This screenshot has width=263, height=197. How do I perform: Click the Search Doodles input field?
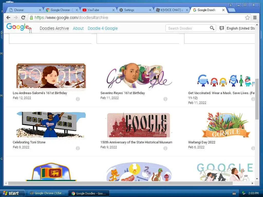pos(188,28)
